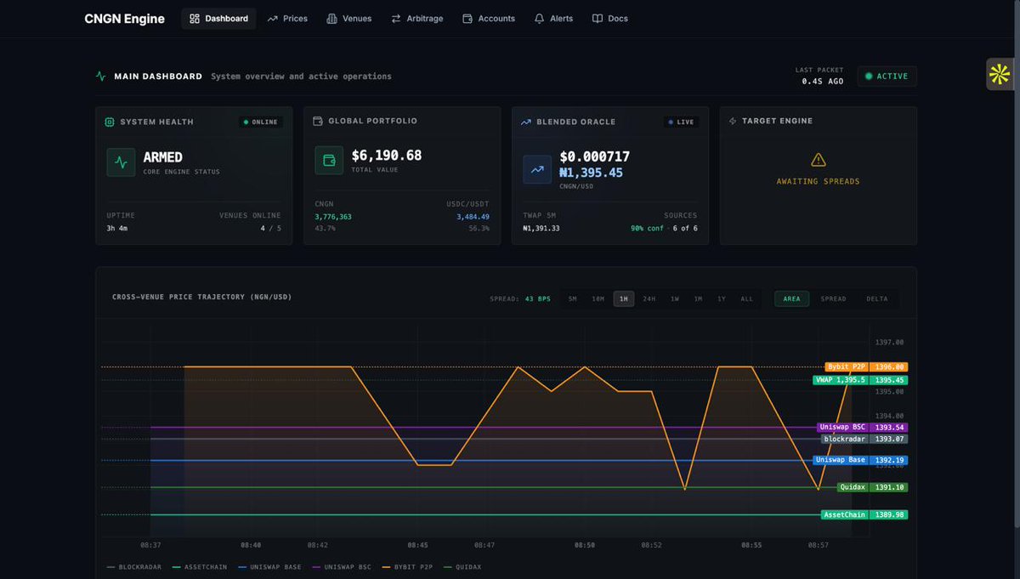The image size is (1020, 579).
Task: Toggle UNISWAP BSC series in legend
Action: pyautogui.click(x=342, y=567)
